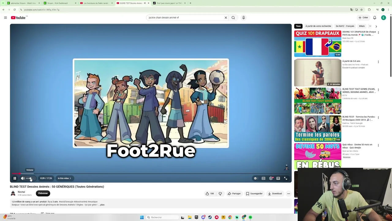Open options for BLIND TEST TOUT GENRE video
392x221 pixels.
click(378, 90)
